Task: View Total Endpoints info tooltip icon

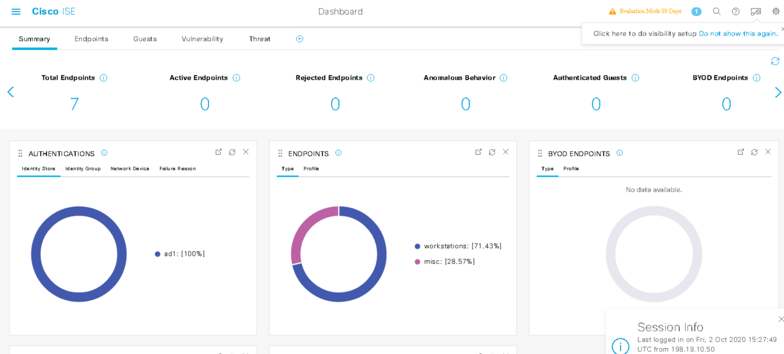Action: (x=103, y=78)
